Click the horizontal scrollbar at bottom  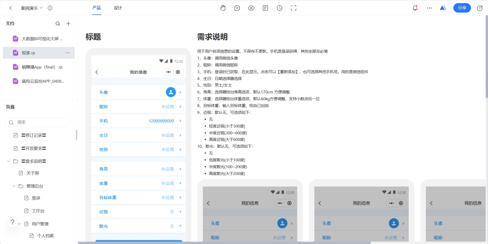click(224, 243)
